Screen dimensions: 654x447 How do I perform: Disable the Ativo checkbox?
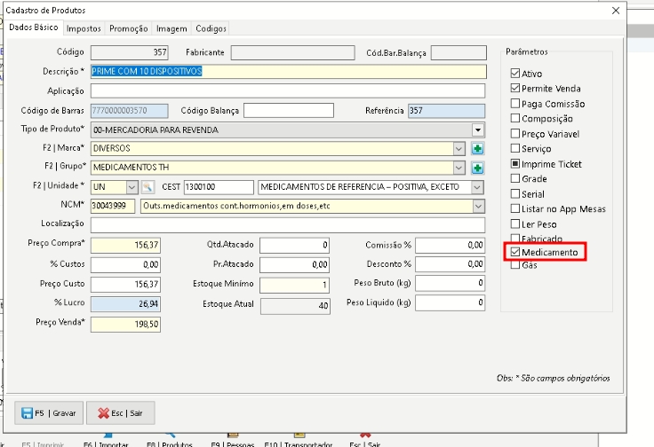click(515, 74)
